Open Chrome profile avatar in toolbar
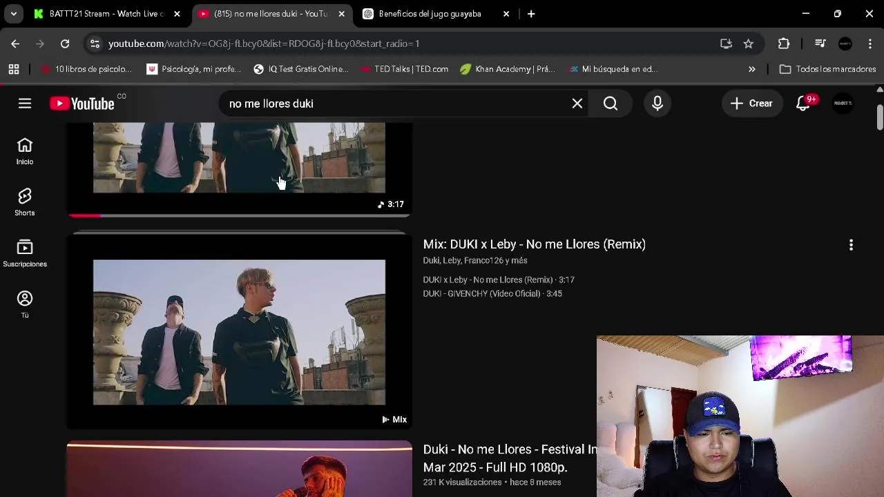884x497 pixels. tap(845, 43)
